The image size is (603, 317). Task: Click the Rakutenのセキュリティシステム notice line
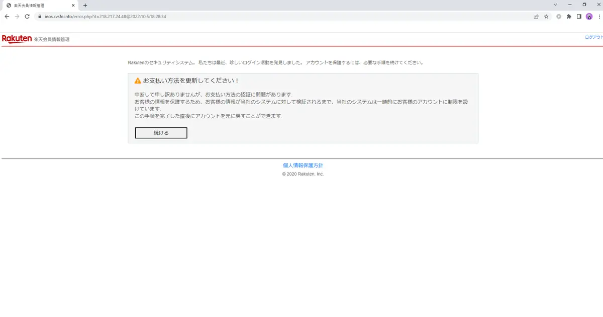276,63
